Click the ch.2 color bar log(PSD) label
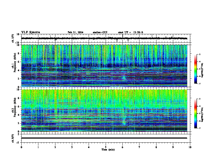 click(x=202, y=115)
